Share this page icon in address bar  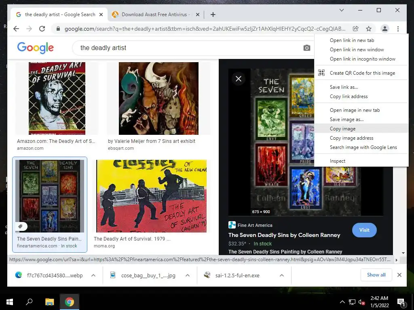point(356,29)
